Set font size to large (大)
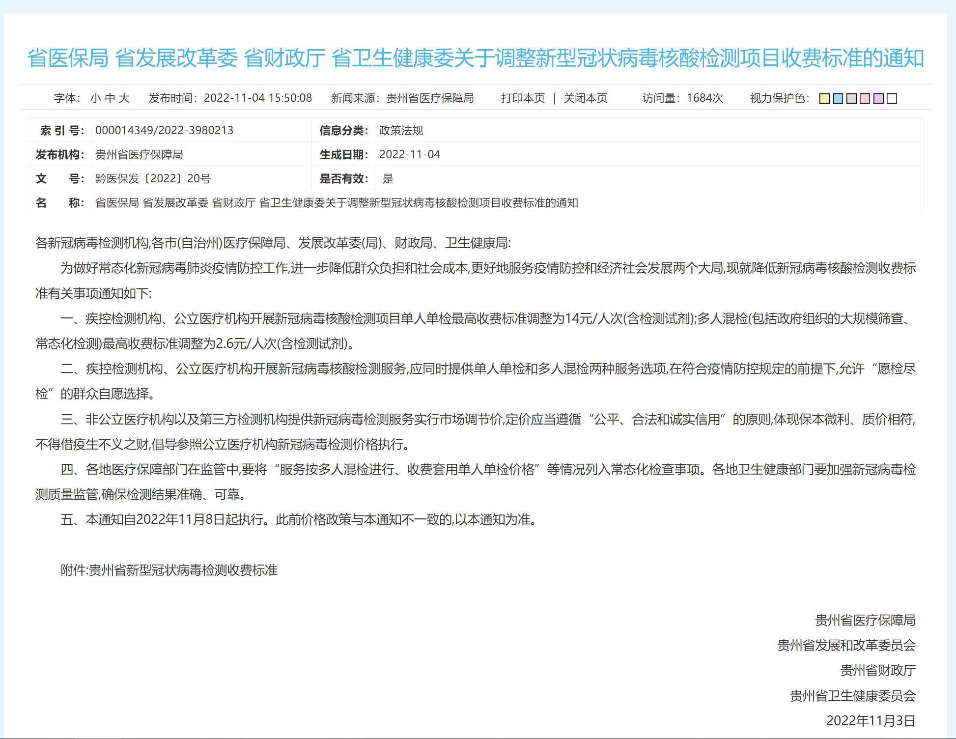Viewport: 956px width, 739px height. click(124, 98)
